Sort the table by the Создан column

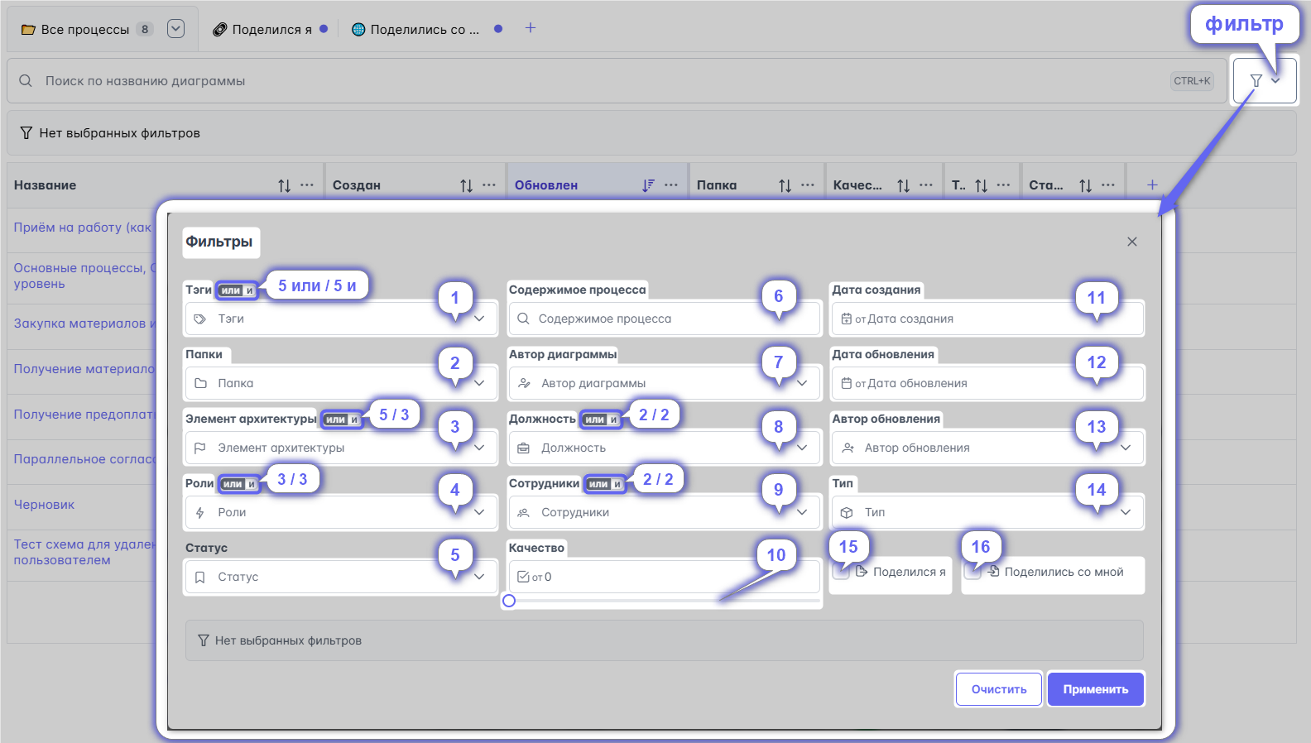[466, 185]
